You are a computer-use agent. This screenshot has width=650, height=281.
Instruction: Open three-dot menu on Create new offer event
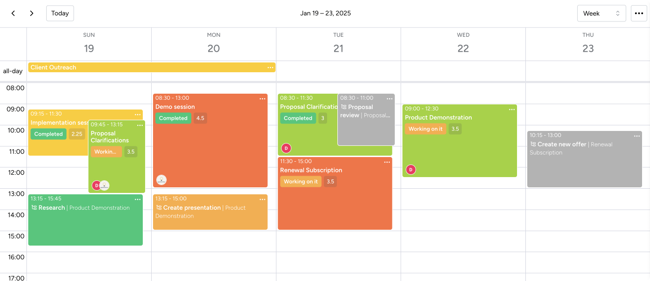pyautogui.click(x=636, y=136)
